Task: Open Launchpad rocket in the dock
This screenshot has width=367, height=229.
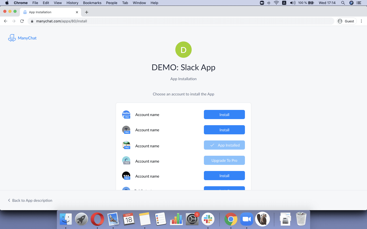Action: point(82,219)
